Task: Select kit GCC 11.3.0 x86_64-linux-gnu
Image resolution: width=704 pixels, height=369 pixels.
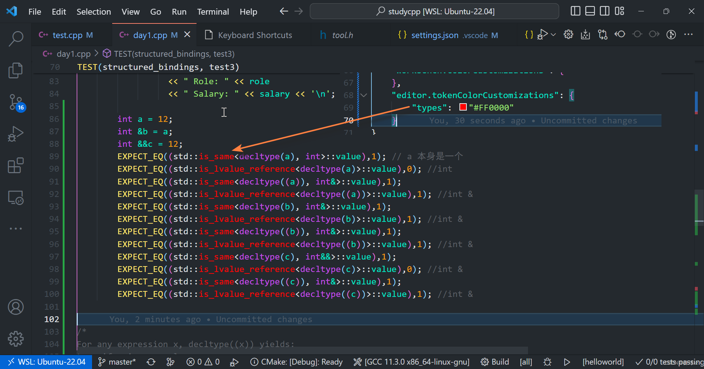Action: click(x=411, y=362)
